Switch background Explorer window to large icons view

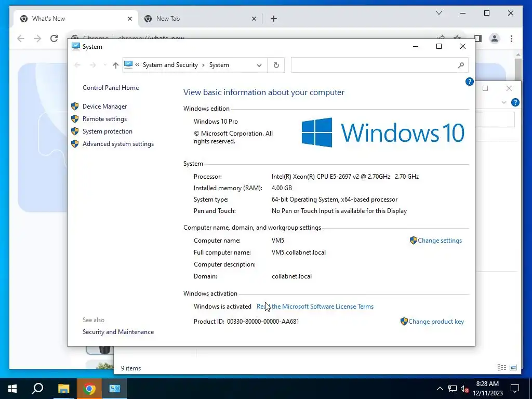click(513, 367)
